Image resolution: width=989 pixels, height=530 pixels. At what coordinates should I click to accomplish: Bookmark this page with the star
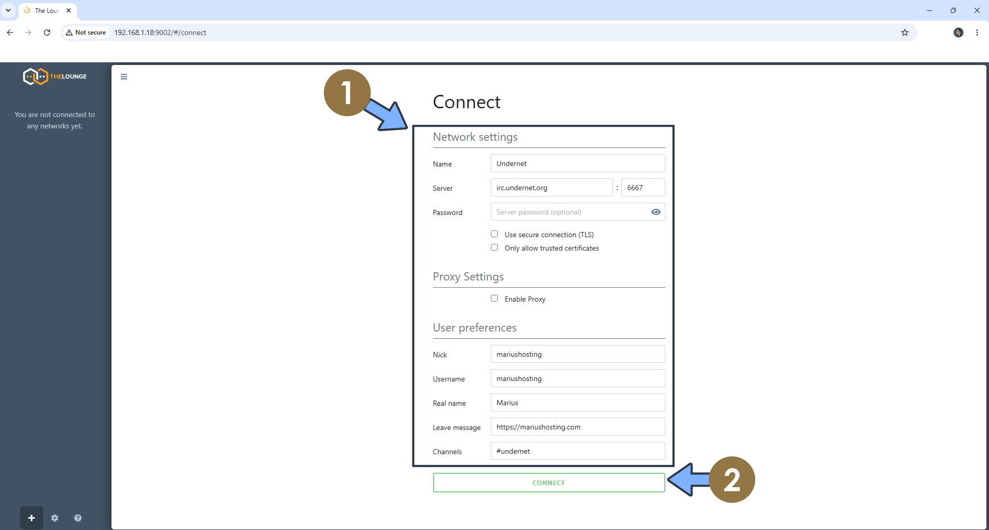click(x=905, y=32)
